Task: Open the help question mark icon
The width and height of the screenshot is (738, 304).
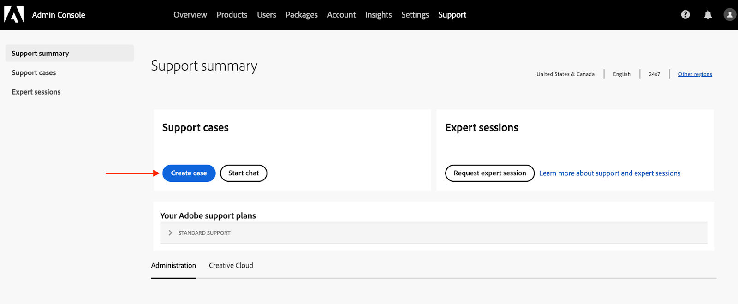Action: (x=685, y=15)
